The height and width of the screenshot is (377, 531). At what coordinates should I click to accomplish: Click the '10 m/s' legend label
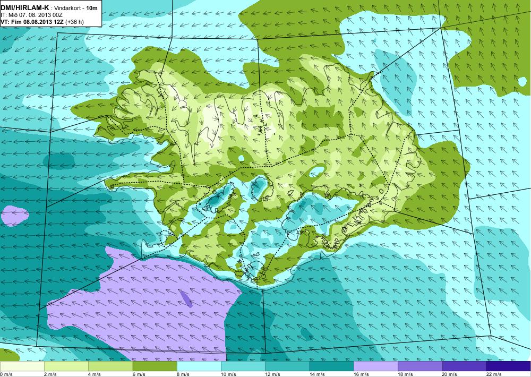[229, 374]
